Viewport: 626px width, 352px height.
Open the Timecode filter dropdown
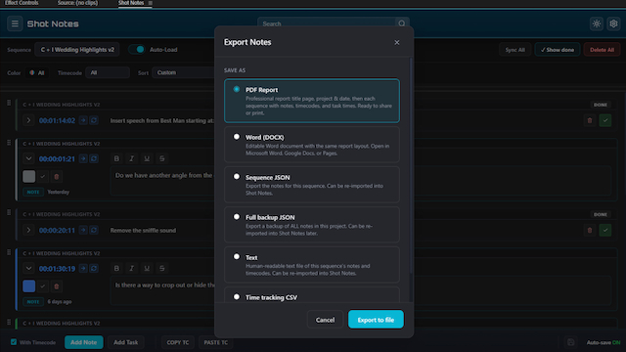click(x=108, y=72)
